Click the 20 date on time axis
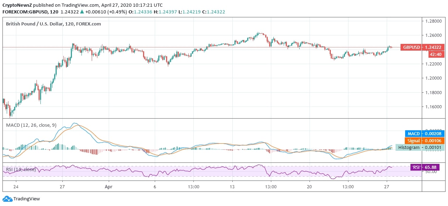 (309, 187)
